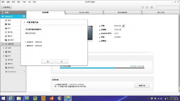
Task: Open the 播放 (Play) menu
Action: tap(19, 2)
